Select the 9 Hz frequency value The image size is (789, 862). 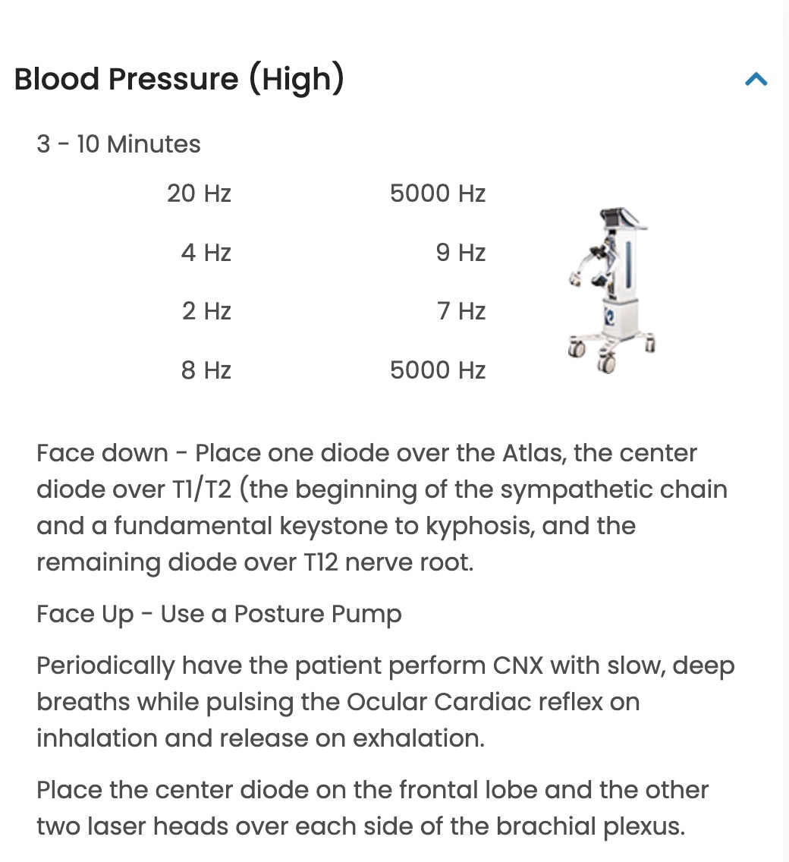(x=460, y=253)
